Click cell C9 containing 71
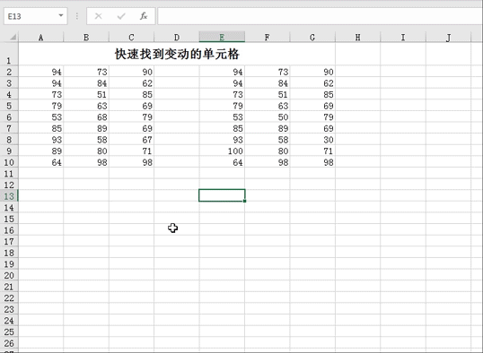483x353 pixels. click(131, 151)
